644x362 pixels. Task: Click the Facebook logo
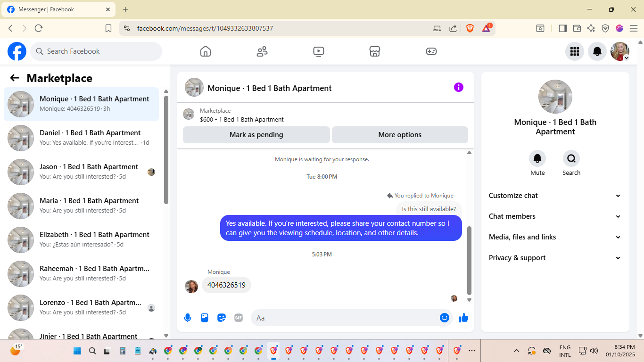coord(17,51)
